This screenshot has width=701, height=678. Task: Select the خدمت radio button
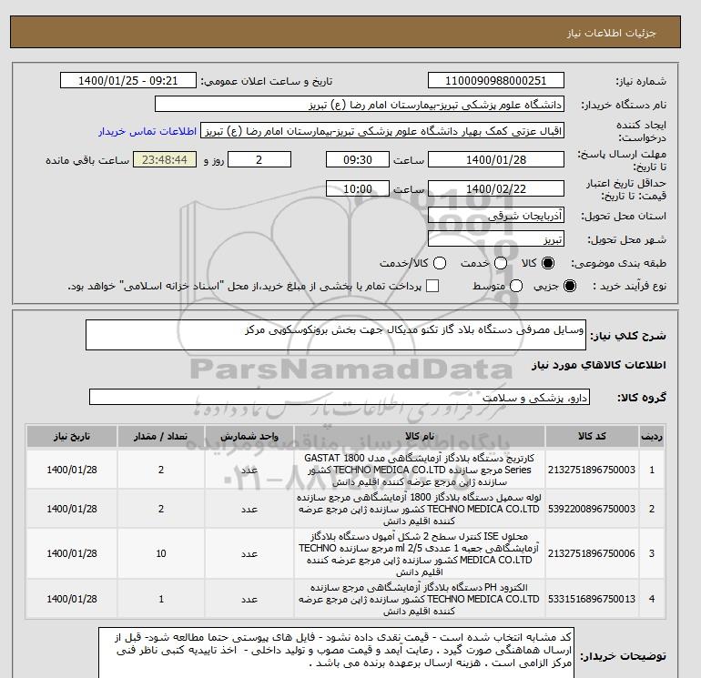[x=501, y=263]
